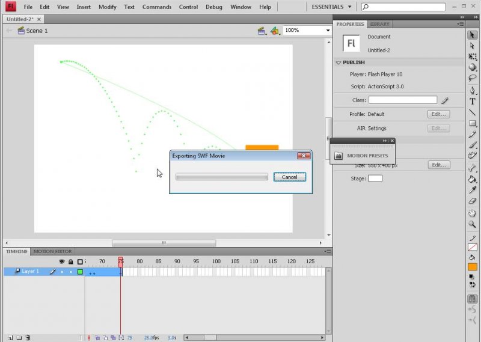Toggle Layer 1 green outline square
The width and height of the screenshot is (481, 342).
click(x=80, y=272)
